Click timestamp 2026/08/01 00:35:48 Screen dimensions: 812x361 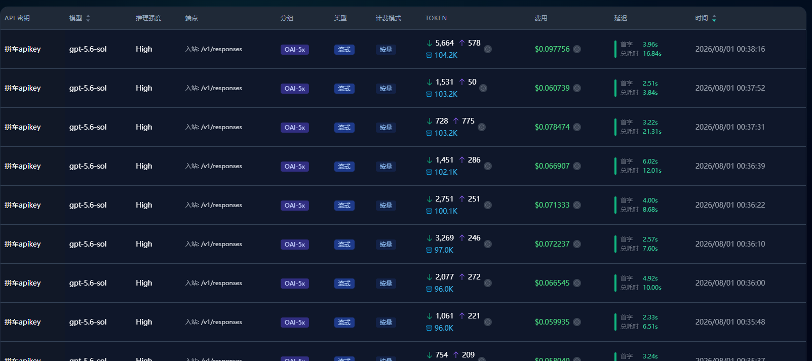coord(730,322)
